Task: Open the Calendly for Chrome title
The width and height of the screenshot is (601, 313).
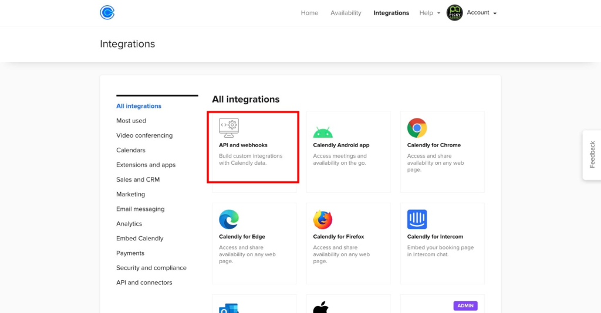Action: tap(434, 145)
